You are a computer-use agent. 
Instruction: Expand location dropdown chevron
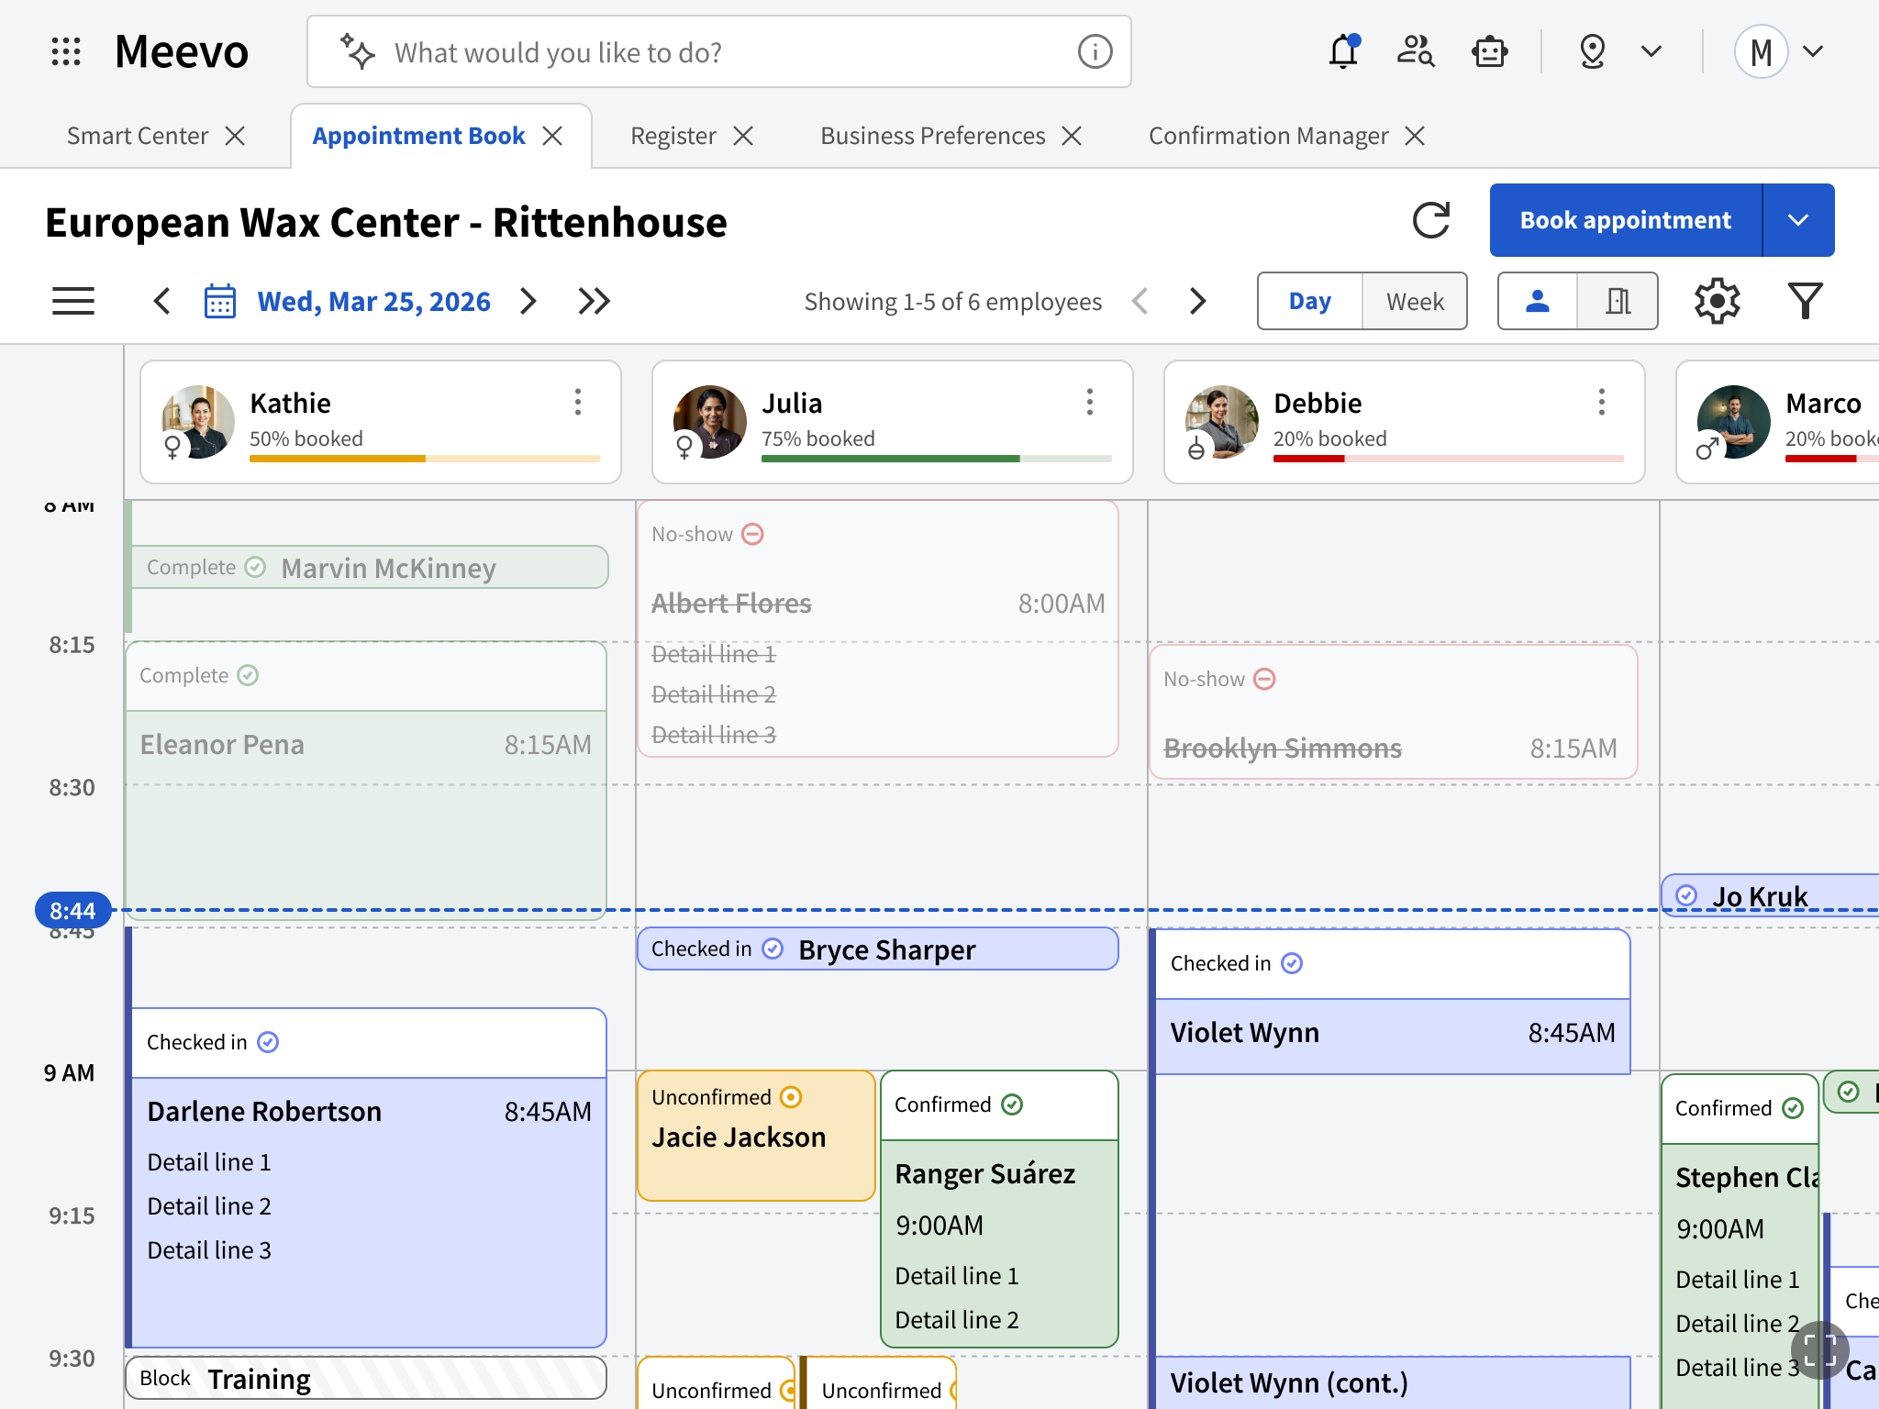click(1651, 51)
